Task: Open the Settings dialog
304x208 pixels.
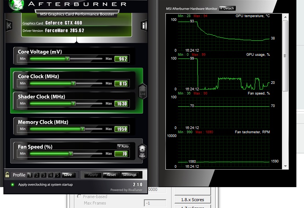Action: click(x=129, y=175)
